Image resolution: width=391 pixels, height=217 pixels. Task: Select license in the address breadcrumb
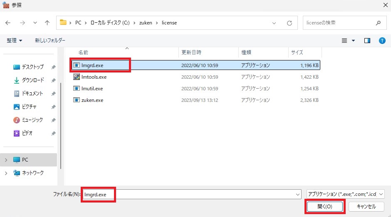tap(169, 23)
